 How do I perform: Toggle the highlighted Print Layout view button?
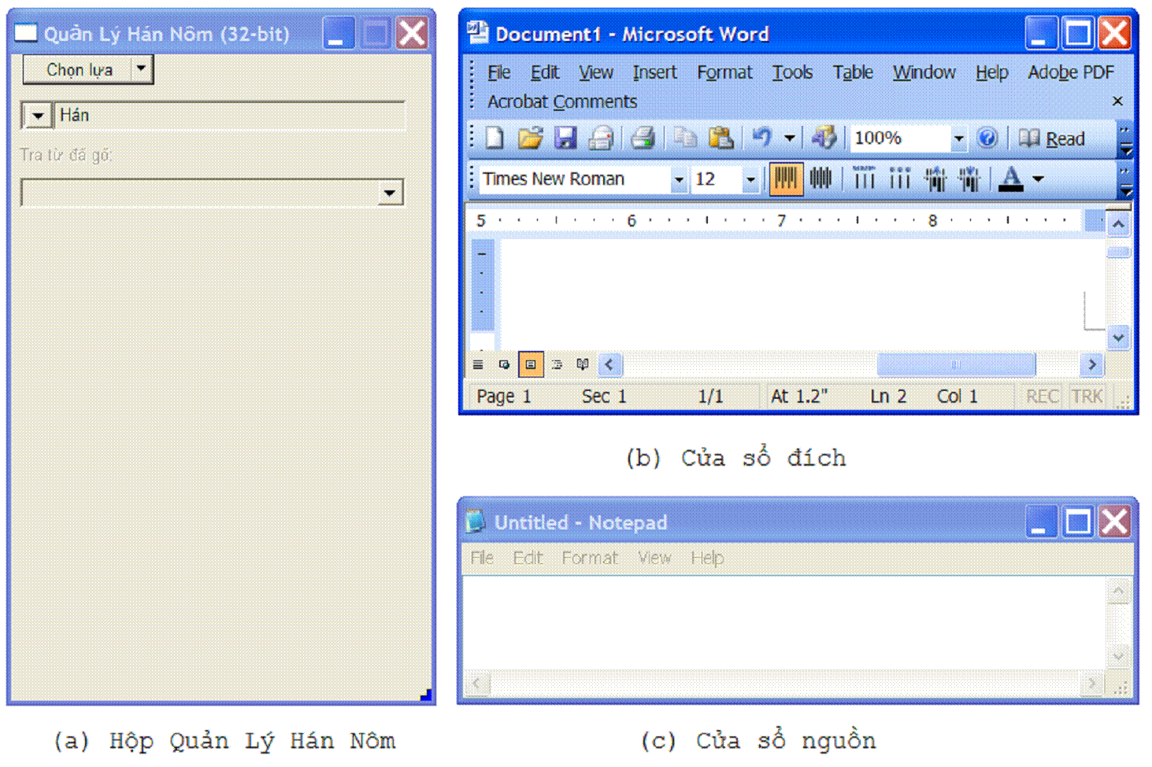coord(531,364)
